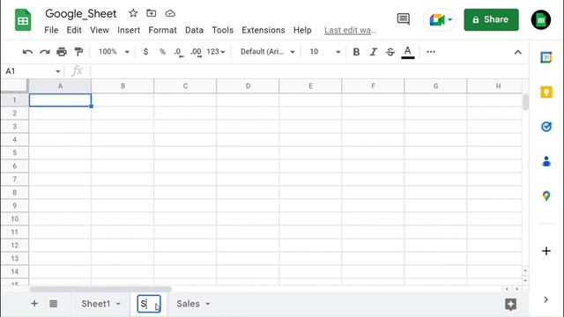Image resolution: width=564 pixels, height=317 pixels.
Task: Open the Extensions menu
Action: coord(263,30)
